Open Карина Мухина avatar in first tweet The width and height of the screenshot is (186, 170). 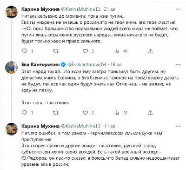12,12
